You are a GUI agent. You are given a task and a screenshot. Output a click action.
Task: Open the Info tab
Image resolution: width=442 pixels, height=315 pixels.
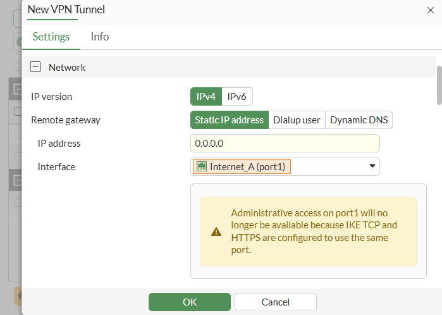[100, 37]
